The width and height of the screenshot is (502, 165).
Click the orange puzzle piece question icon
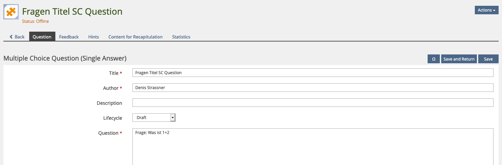tap(11, 12)
